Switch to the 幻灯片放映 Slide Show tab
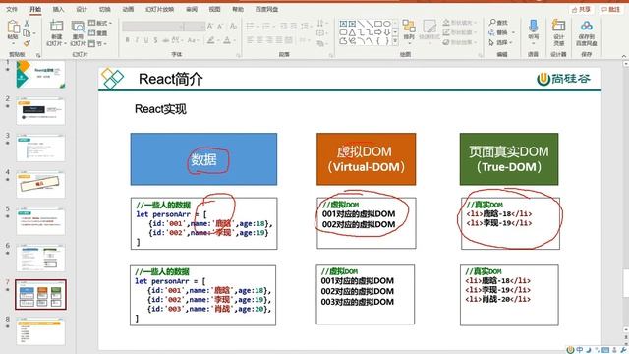 click(159, 9)
